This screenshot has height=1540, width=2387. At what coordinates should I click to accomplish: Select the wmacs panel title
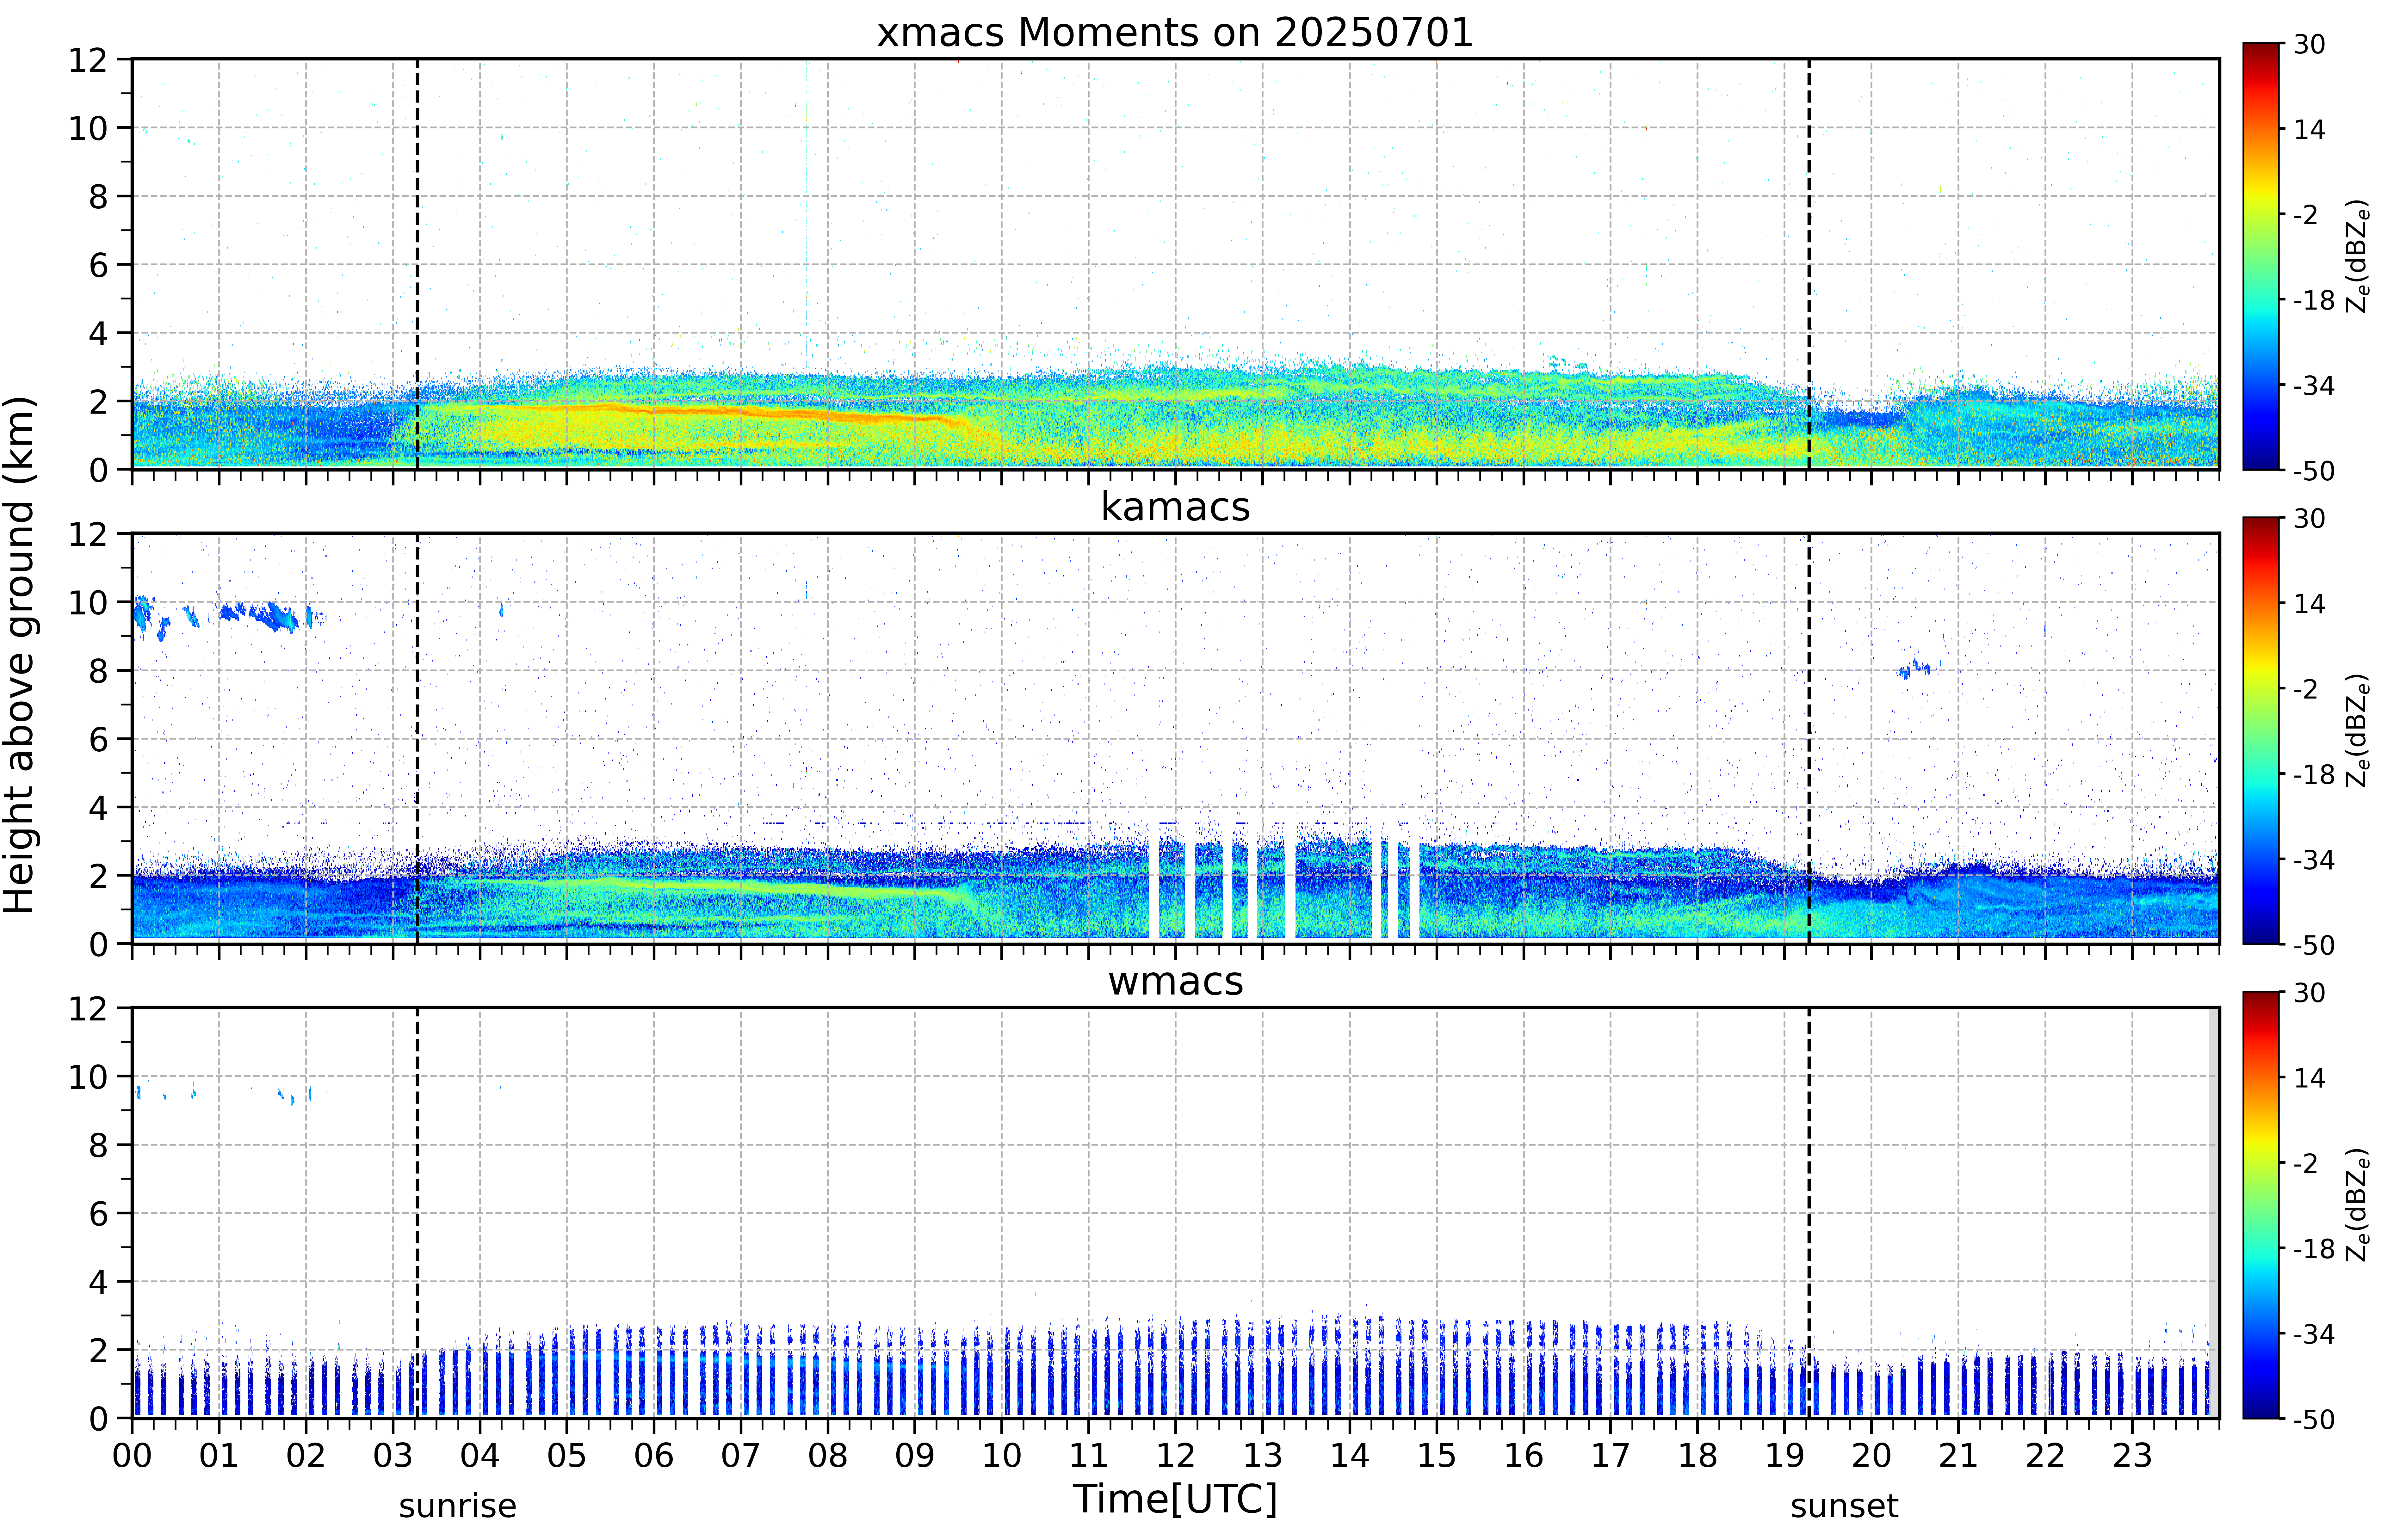tap(1175, 981)
